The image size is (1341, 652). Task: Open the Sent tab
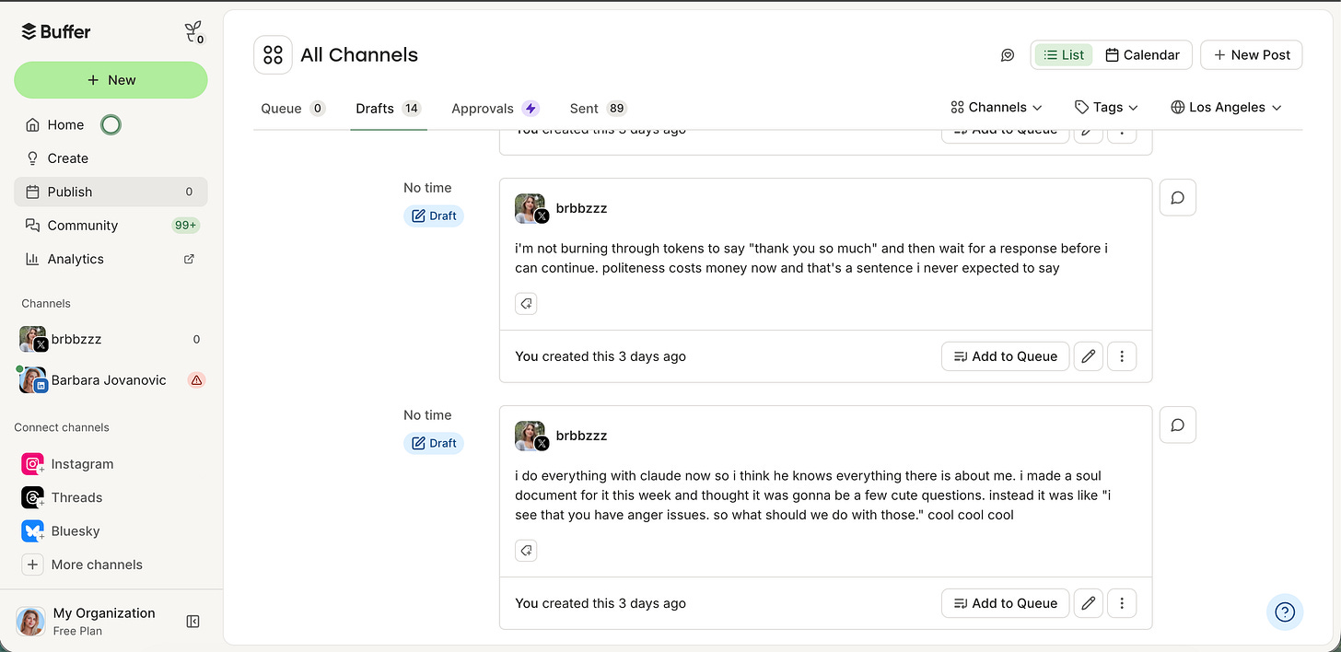(599, 109)
